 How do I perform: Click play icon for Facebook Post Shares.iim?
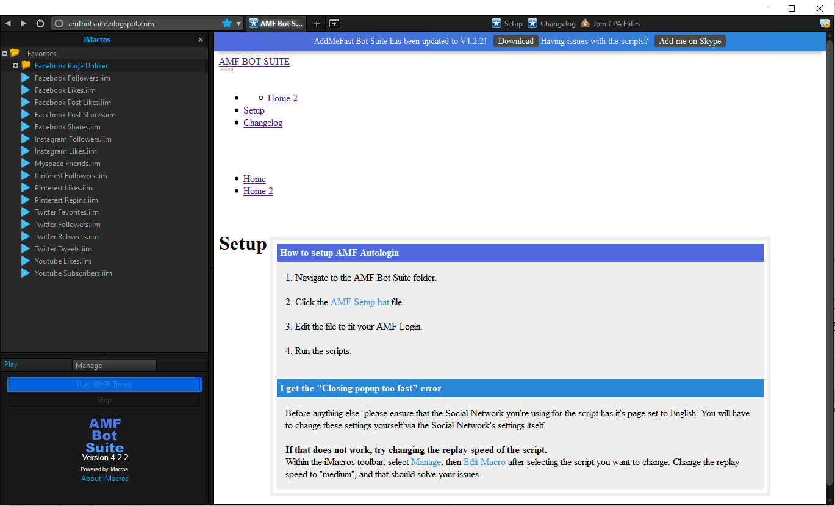click(x=26, y=114)
